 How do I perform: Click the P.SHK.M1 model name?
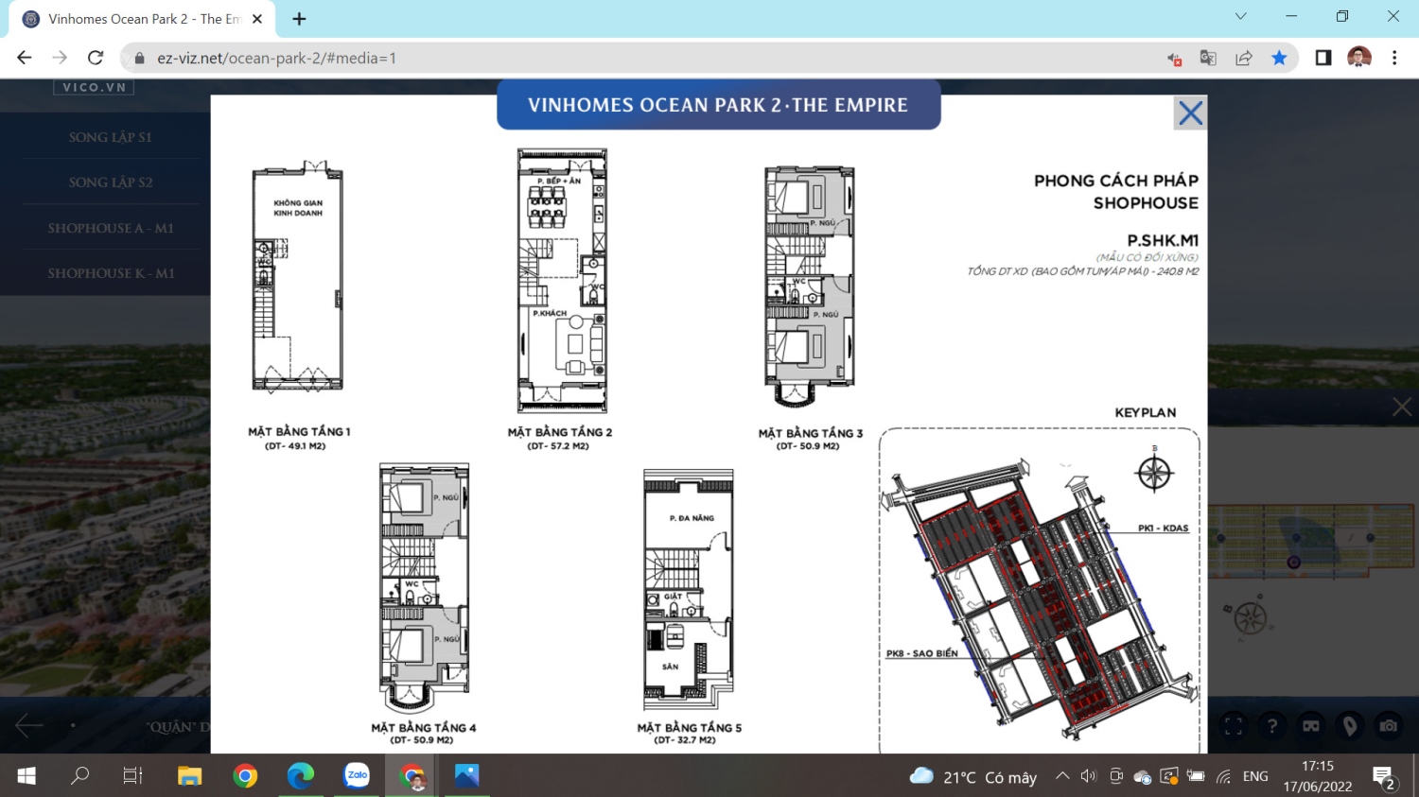1163,241
